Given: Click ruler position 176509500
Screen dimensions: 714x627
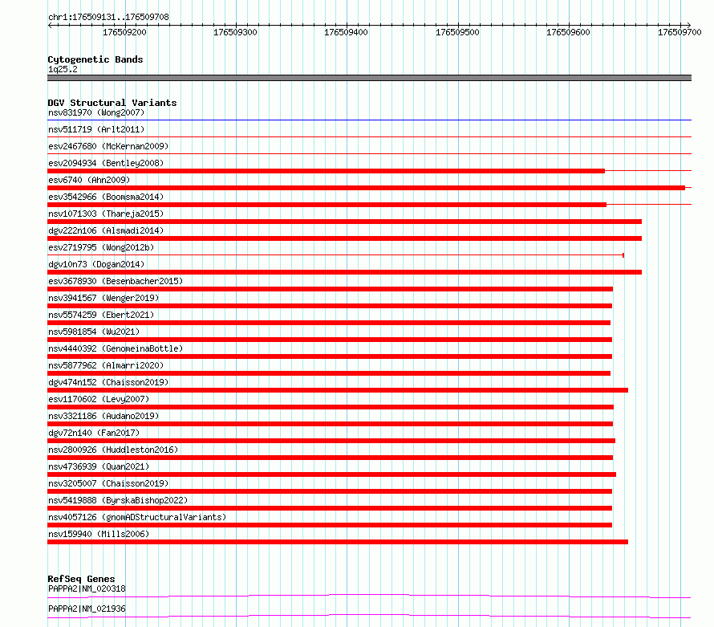Looking at the screenshot, I should pyautogui.click(x=457, y=32).
